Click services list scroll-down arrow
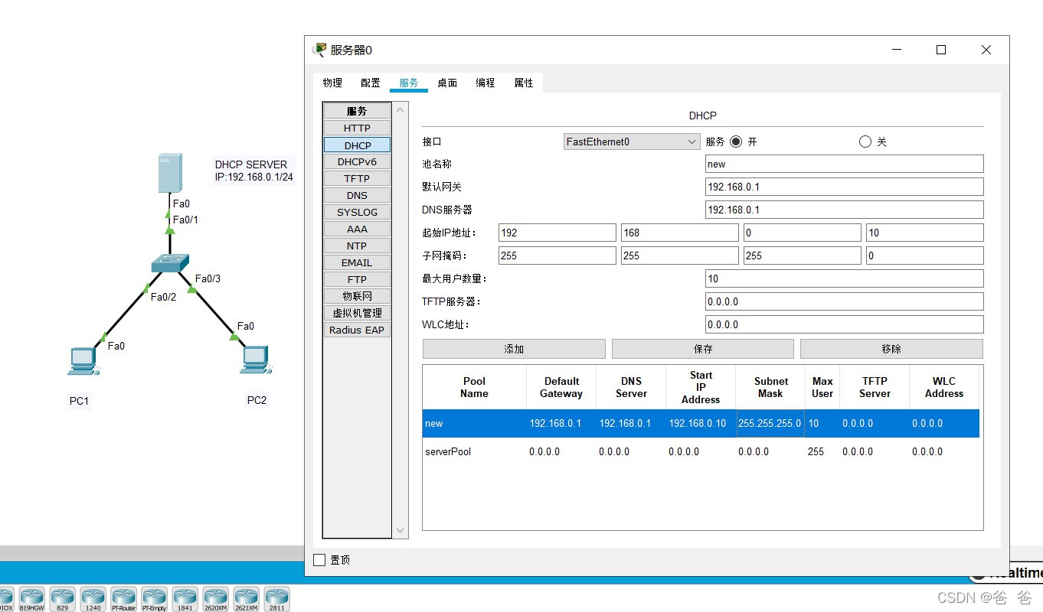Screen dimensions: 1043x612 [400, 530]
